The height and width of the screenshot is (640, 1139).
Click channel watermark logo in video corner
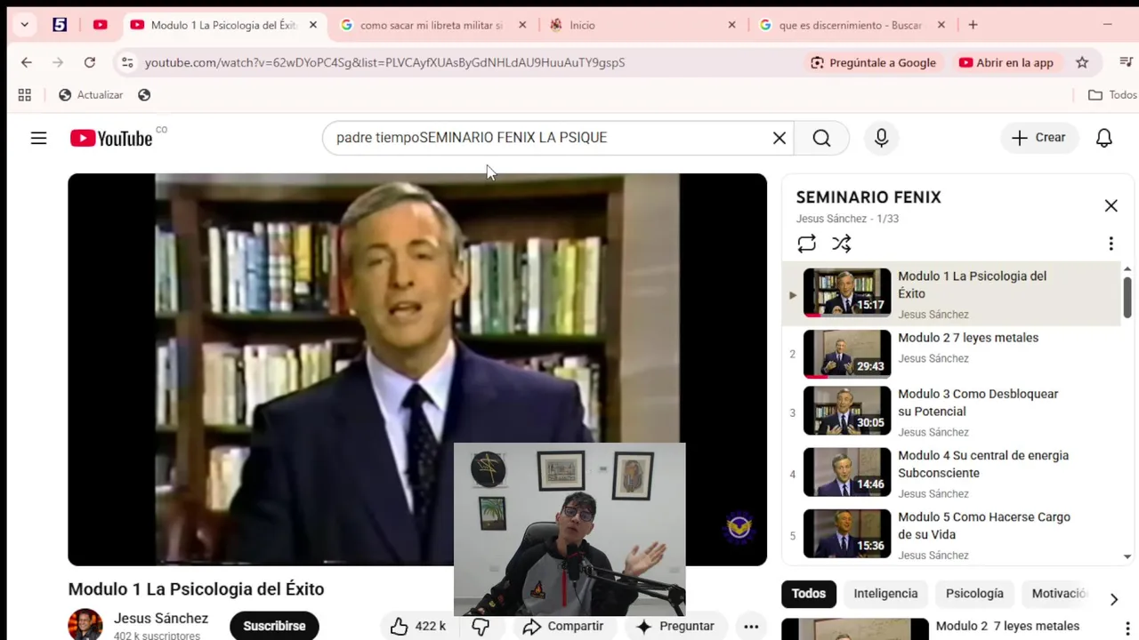(x=739, y=527)
